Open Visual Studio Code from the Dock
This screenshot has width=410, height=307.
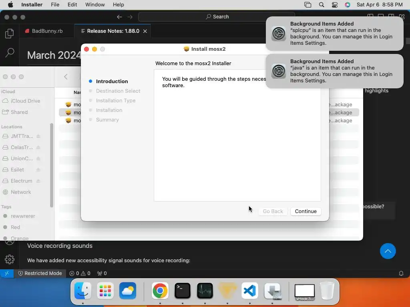coord(250,291)
